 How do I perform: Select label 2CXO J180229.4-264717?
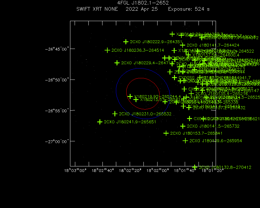[147, 63]
